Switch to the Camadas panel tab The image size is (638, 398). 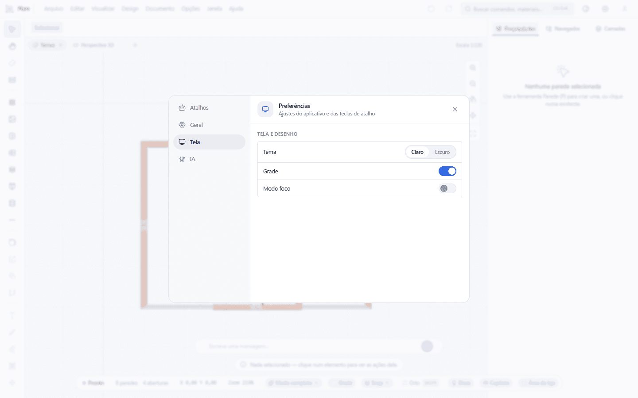pos(610,29)
